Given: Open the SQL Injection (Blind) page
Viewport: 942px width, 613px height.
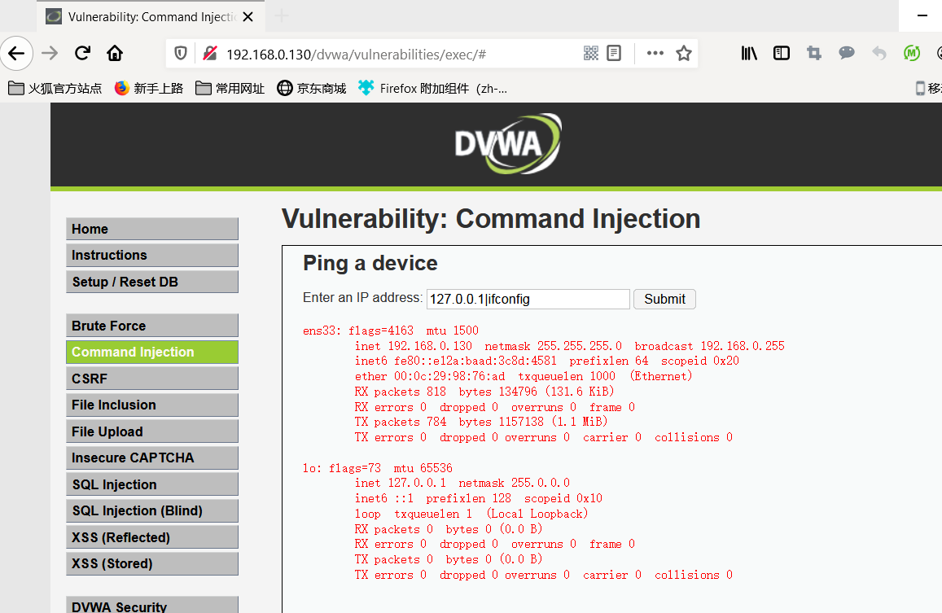Looking at the screenshot, I should (x=152, y=511).
